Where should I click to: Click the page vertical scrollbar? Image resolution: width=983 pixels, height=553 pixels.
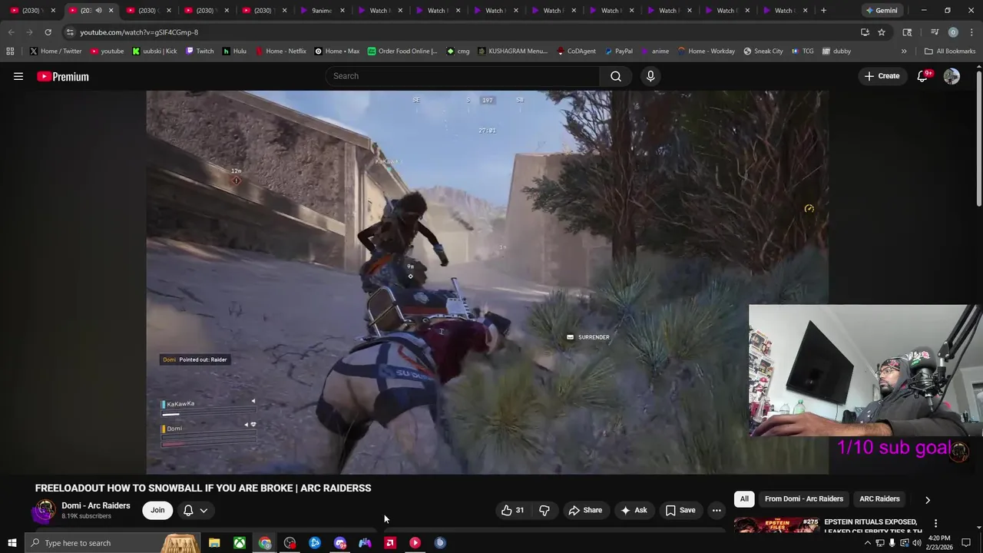click(978, 138)
